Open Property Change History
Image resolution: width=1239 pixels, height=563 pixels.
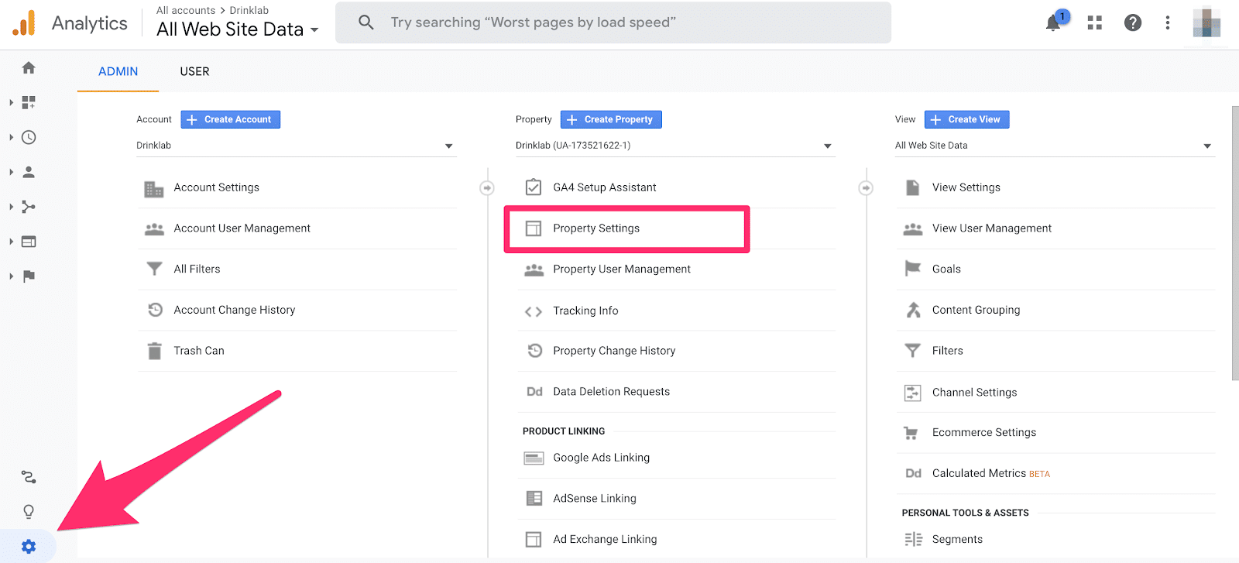click(x=677, y=351)
